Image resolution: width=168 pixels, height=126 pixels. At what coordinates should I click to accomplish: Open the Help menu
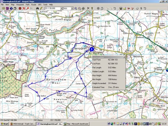tap(51, 5)
